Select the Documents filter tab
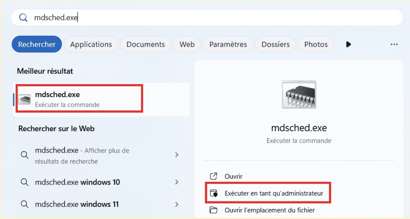Image resolution: width=410 pixels, height=219 pixels. (x=146, y=44)
